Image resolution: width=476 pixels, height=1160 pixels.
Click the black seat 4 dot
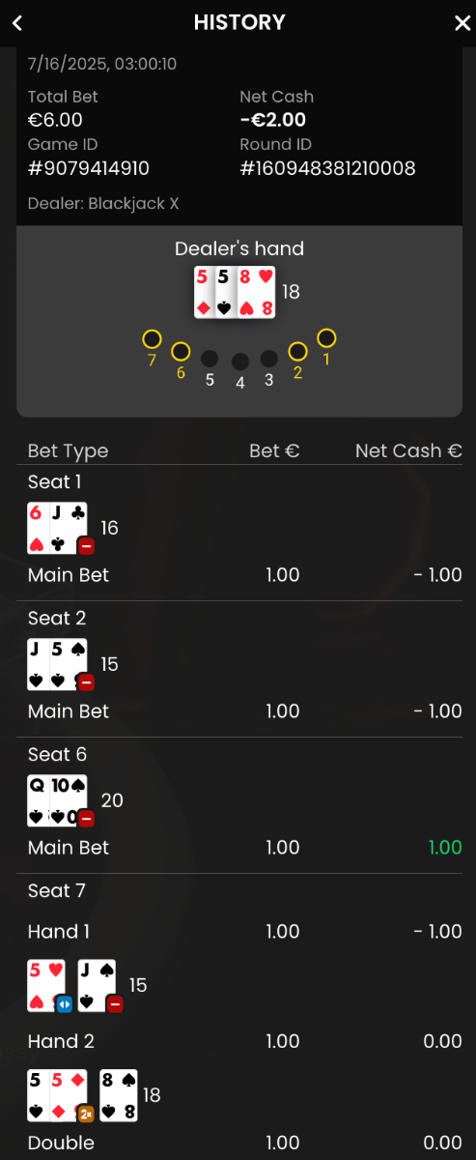tap(240, 362)
